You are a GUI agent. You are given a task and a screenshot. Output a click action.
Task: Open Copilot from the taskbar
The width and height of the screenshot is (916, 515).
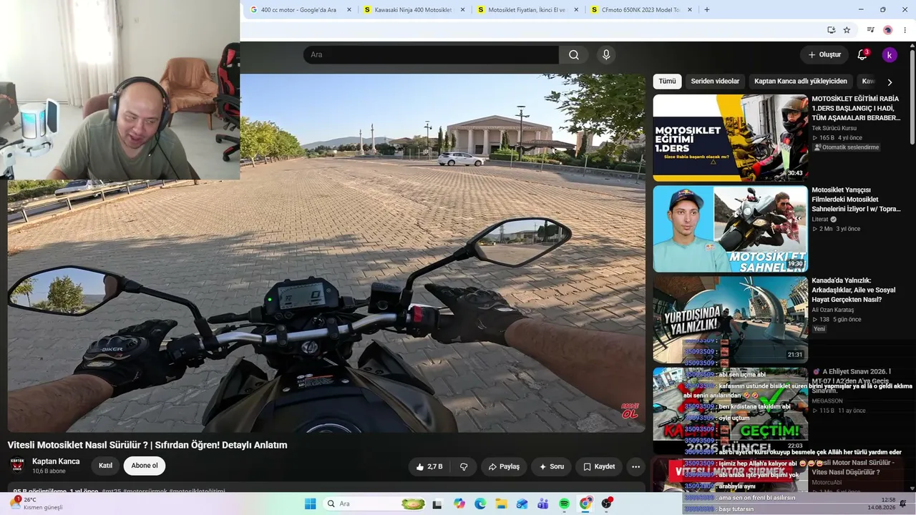tap(459, 504)
